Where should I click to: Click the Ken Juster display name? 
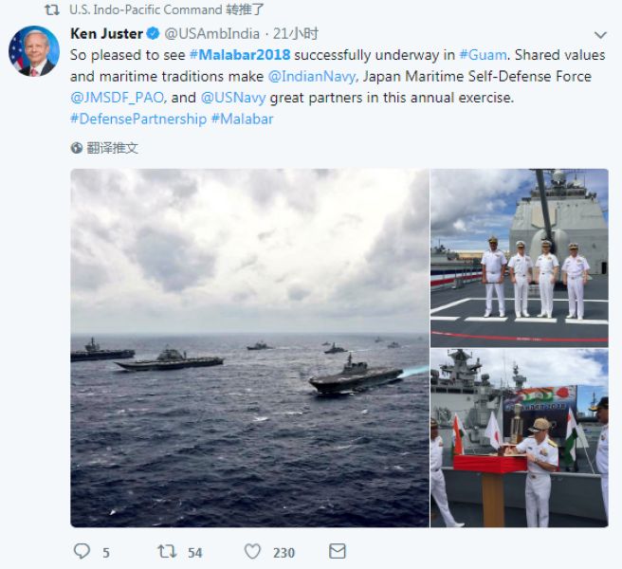coord(106,34)
